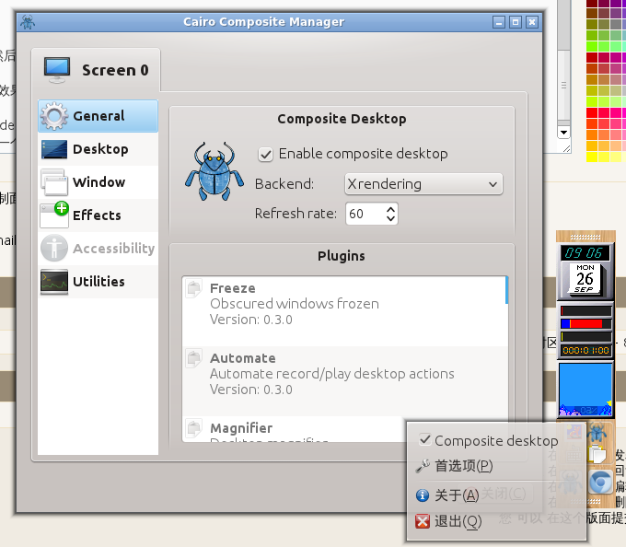The image size is (626, 547).
Task: Click the Freeze plugin icon
Action: click(194, 288)
